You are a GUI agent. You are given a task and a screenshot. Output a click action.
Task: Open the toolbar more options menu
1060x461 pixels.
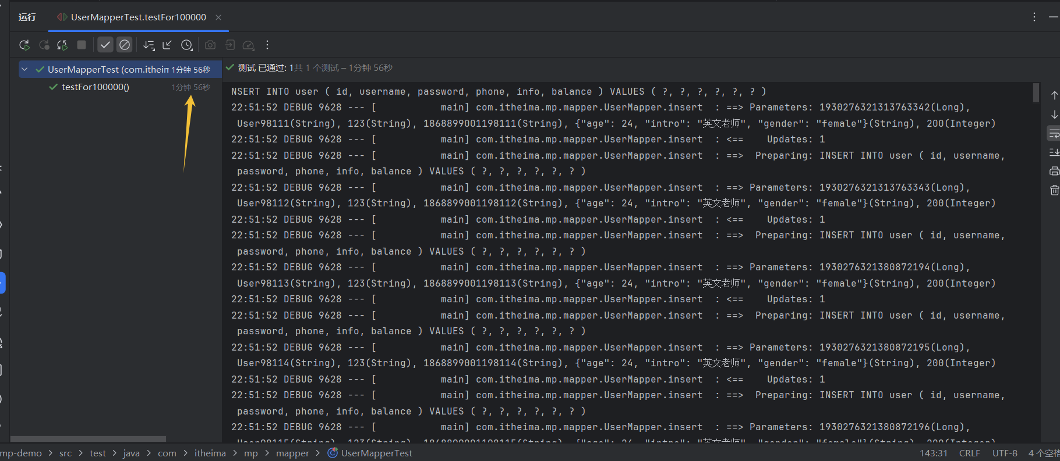coord(267,45)
